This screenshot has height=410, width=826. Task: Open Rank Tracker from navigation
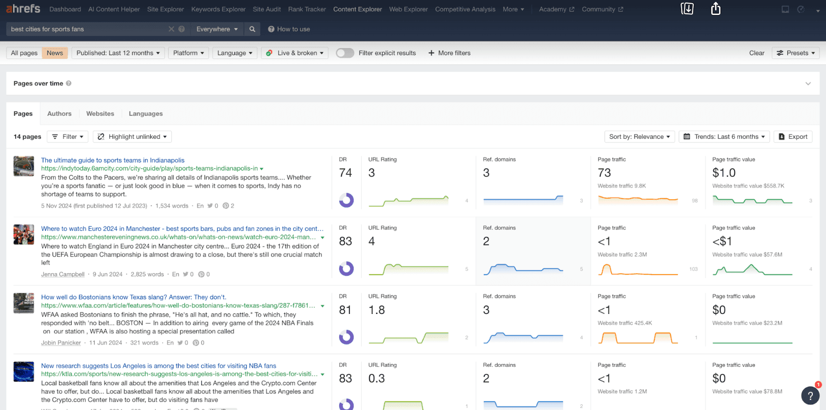[307, 9]
